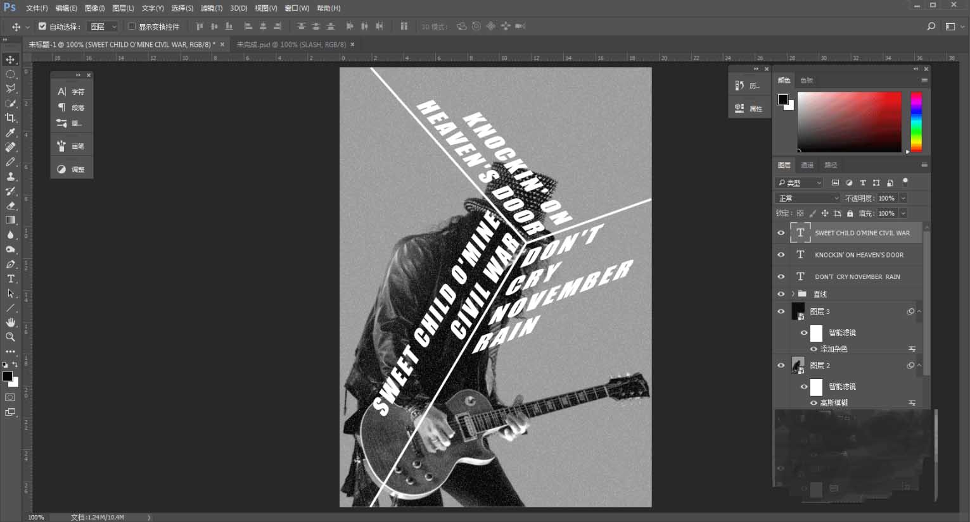Select the Line shape tool
This screenshot has height=522, width=970.
coord(10,308)
